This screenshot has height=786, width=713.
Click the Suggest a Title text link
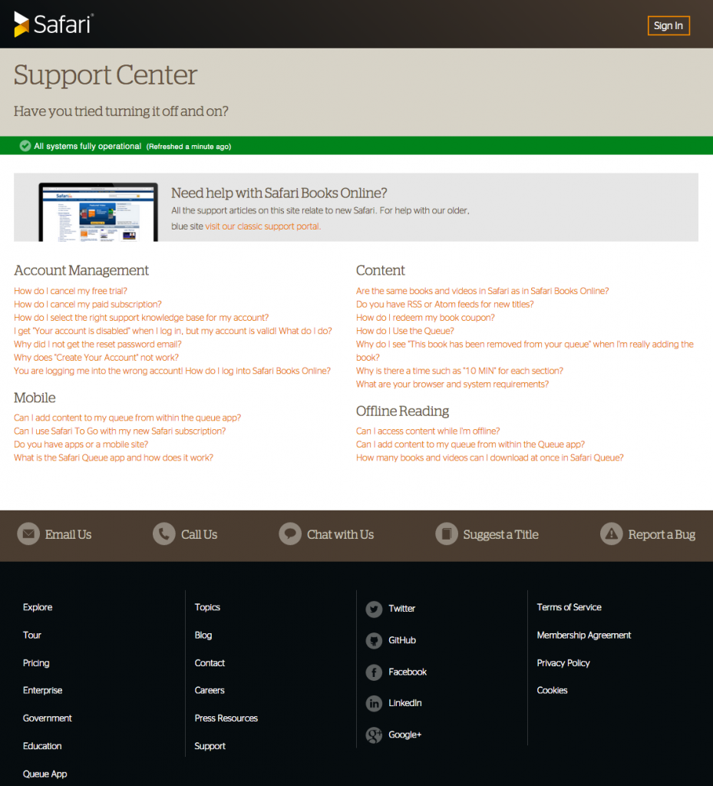[x=500, y=534]
